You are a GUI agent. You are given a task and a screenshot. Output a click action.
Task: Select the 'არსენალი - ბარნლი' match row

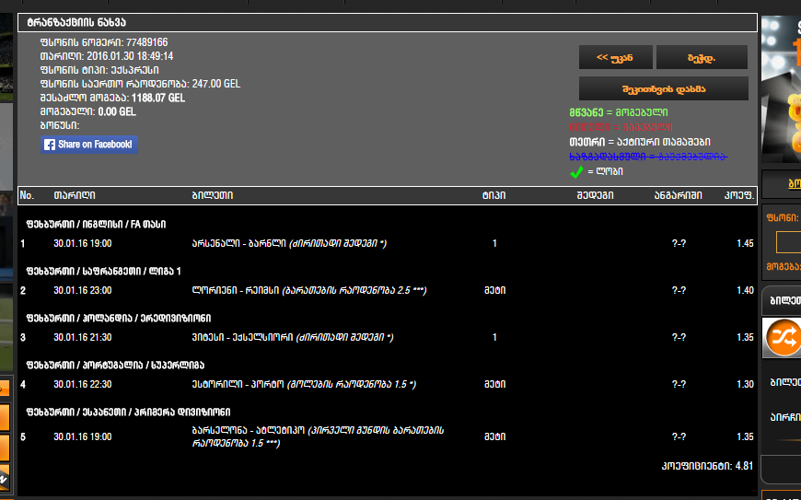click(x=388, y=244)
